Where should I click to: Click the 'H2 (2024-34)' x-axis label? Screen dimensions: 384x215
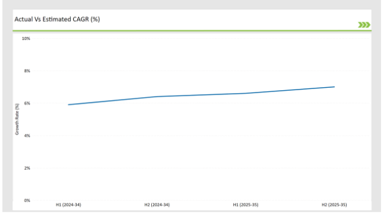(x=157, y=205)
